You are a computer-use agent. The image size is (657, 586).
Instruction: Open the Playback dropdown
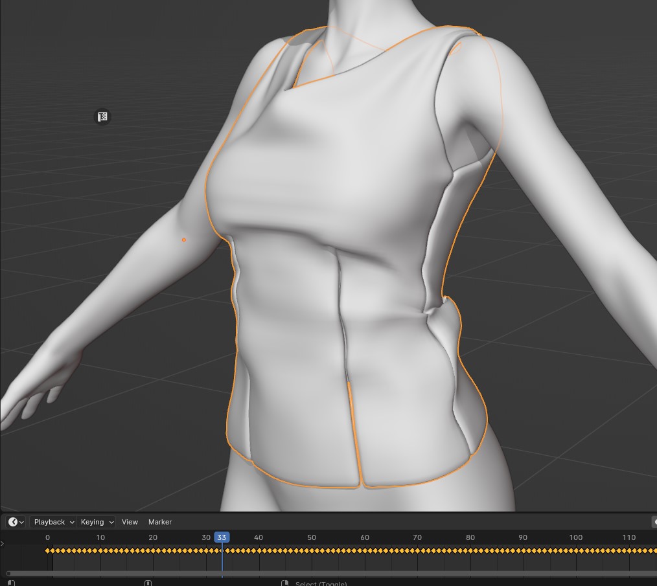(x=51, y=522)
